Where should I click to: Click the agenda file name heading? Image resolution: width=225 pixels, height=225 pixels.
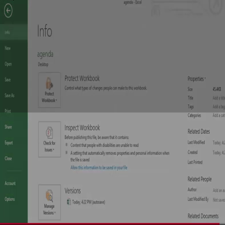click(x=45, y=54)
